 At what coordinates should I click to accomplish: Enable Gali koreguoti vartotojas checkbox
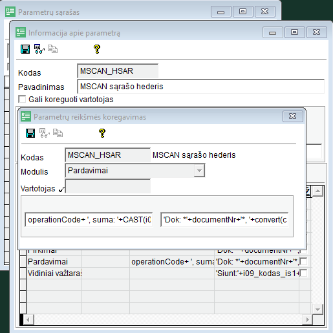coord(22,100)
